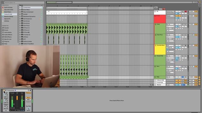Click into the browser search field

[x=24, y=3]
